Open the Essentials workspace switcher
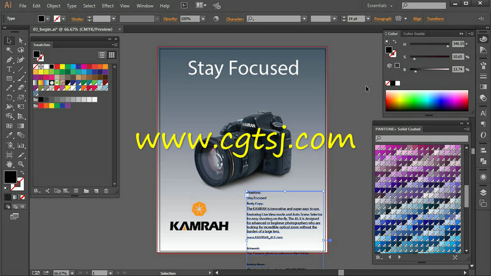Viewport: 491px width, 276px height. (x=380, y=6)
